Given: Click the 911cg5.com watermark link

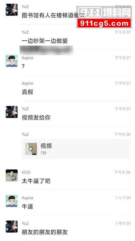Looking at the screenshot, I should point(104,23).
